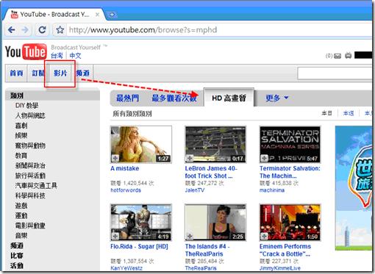This screenshot has height=274, width=375.
Task: Switch to 最熱門 tab
Action: click(x=127, y=98)
